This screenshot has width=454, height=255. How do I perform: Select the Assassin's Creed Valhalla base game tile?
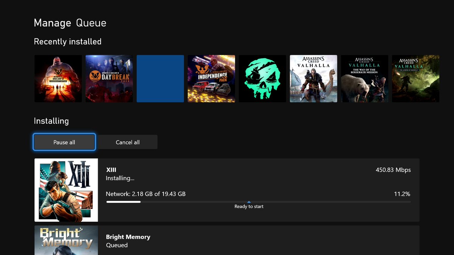click(313, 79)
